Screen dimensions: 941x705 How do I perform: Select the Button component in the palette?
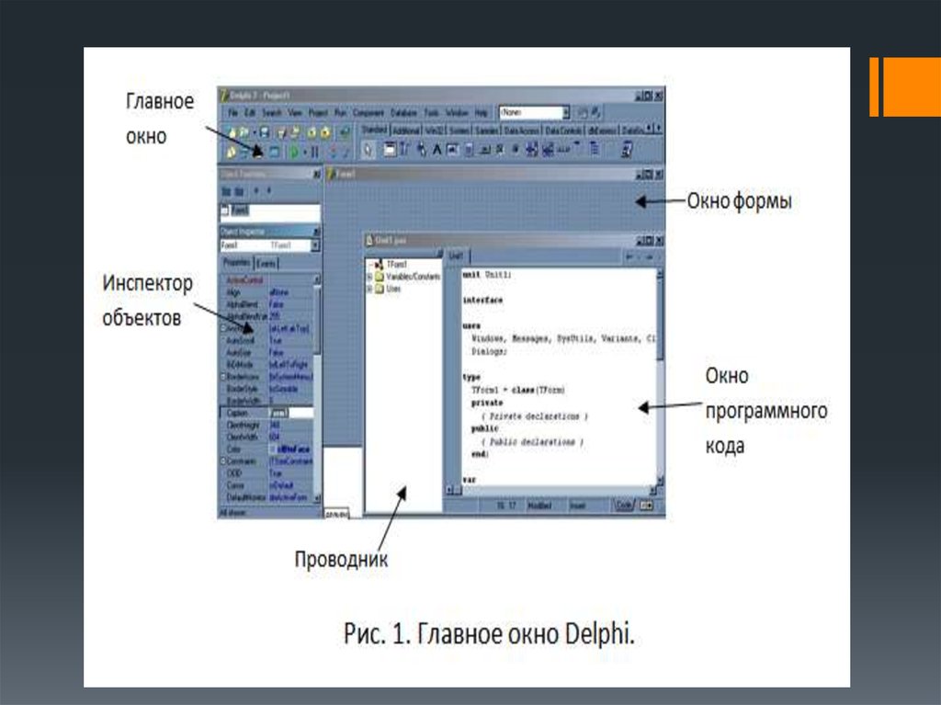484,150
